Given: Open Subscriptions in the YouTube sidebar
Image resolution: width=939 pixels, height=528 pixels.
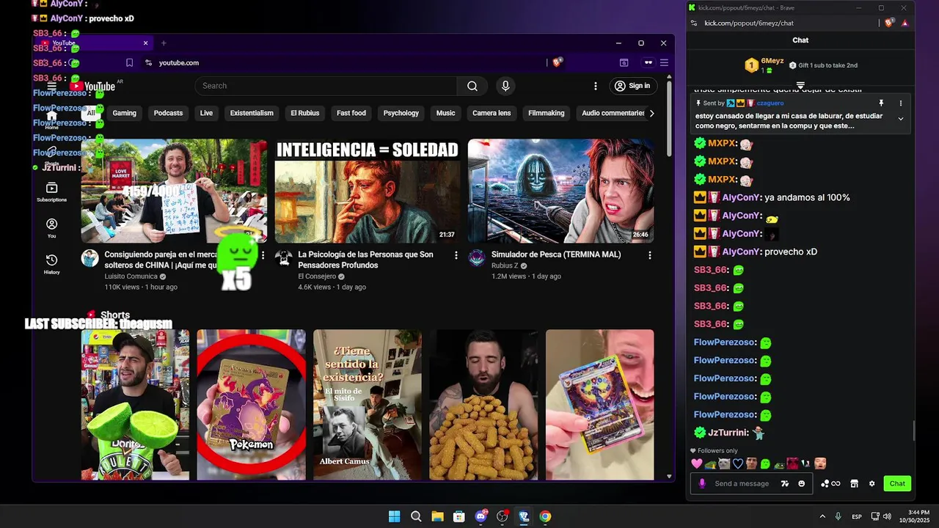Looking at the screenshot, I should [51, 192].
